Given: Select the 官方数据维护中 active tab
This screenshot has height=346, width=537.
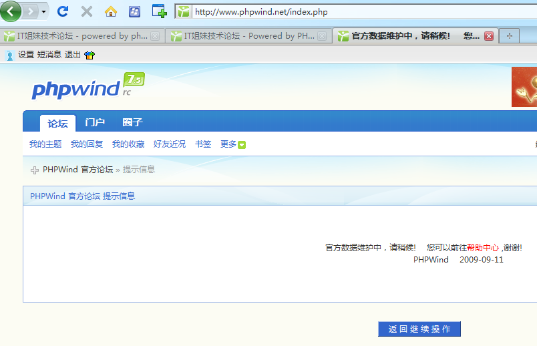Looking at the screenshot, I should (x=415, y=35).
